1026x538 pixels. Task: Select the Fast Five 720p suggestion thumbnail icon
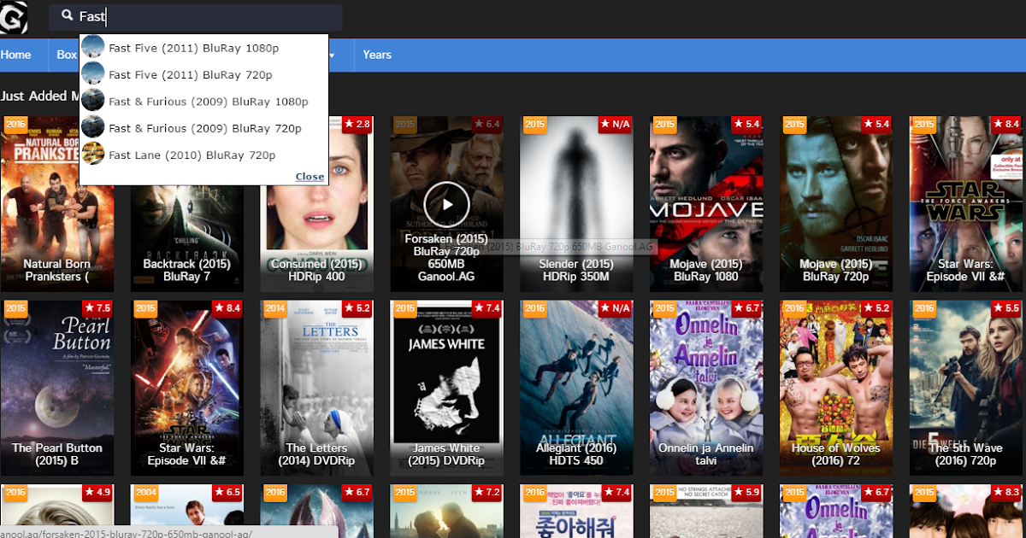[93, 74]
